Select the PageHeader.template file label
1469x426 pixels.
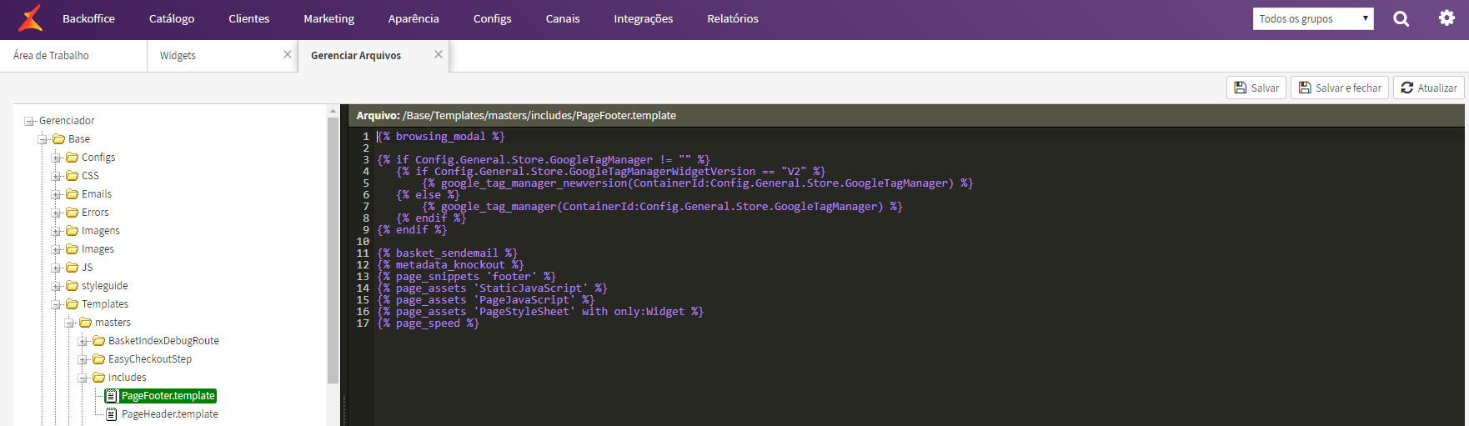pyautogui.click(x=170, y=414)
